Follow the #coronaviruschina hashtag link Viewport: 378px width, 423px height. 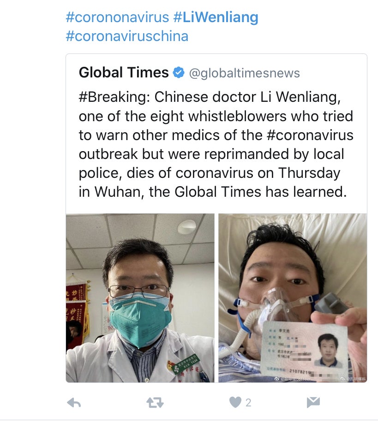pyautogui.click(x=127, y=36)
